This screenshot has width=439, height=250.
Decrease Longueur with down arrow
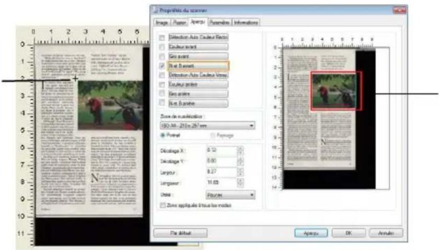[x=240, y=185]
